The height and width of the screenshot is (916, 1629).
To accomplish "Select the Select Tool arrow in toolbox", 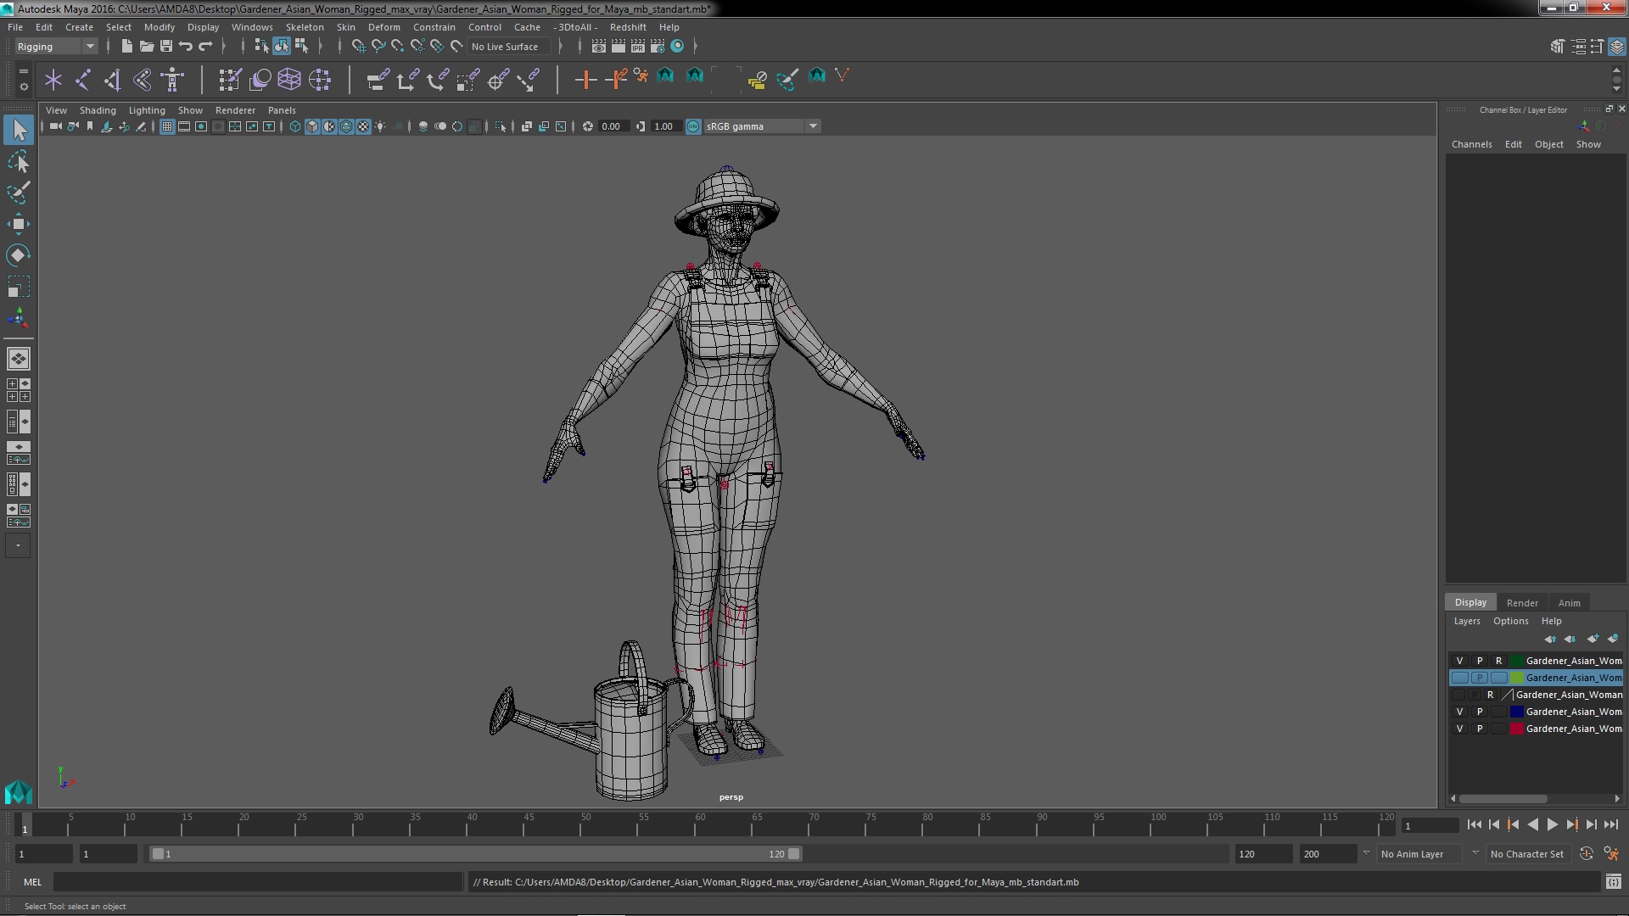I will pyautogui.click(x=19, y=130).
